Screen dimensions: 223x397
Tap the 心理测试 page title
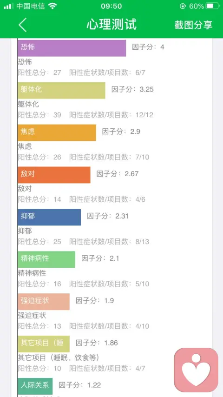(x=111, y=25)
